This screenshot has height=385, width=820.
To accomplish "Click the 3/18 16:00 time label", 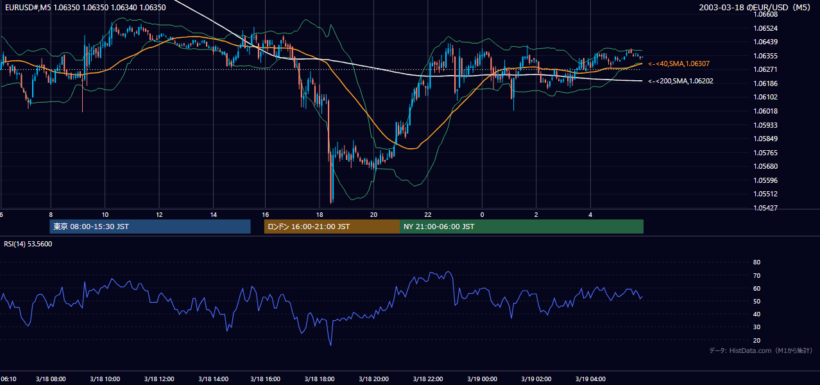I will coord(266,379).
